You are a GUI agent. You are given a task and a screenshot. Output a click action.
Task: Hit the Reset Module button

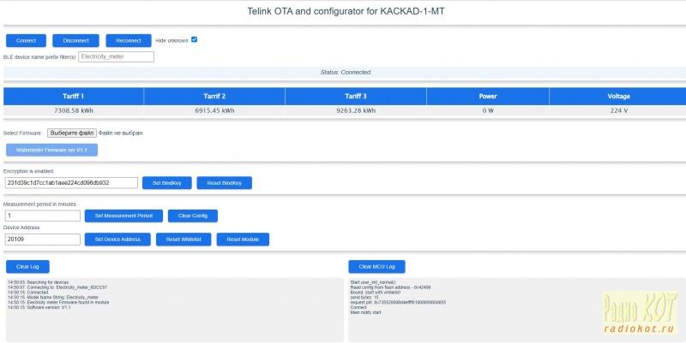(x=244, y=239)
